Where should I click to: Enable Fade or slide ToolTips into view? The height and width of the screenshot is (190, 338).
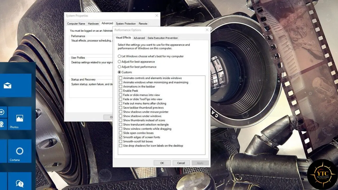(x=121, y=99)
